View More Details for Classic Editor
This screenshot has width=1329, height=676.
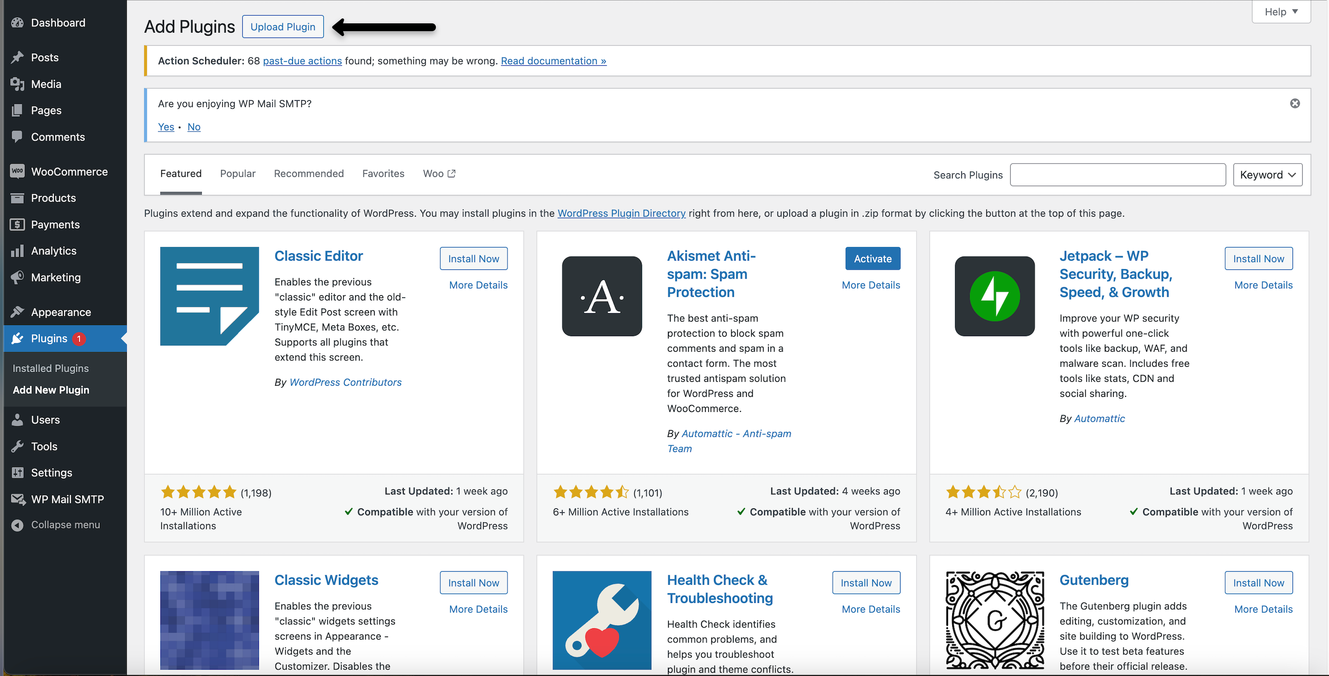tap(478, 285)
